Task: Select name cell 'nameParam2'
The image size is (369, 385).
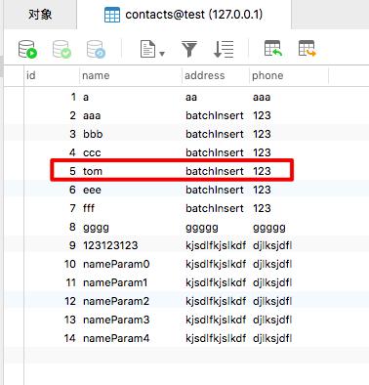Action: pyautogui.click(x=116, y=301)
